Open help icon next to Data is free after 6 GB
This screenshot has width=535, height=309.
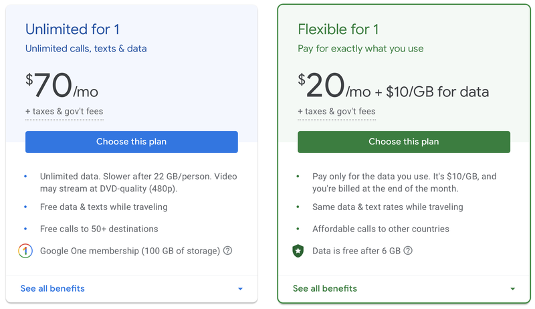click(408, 251)
